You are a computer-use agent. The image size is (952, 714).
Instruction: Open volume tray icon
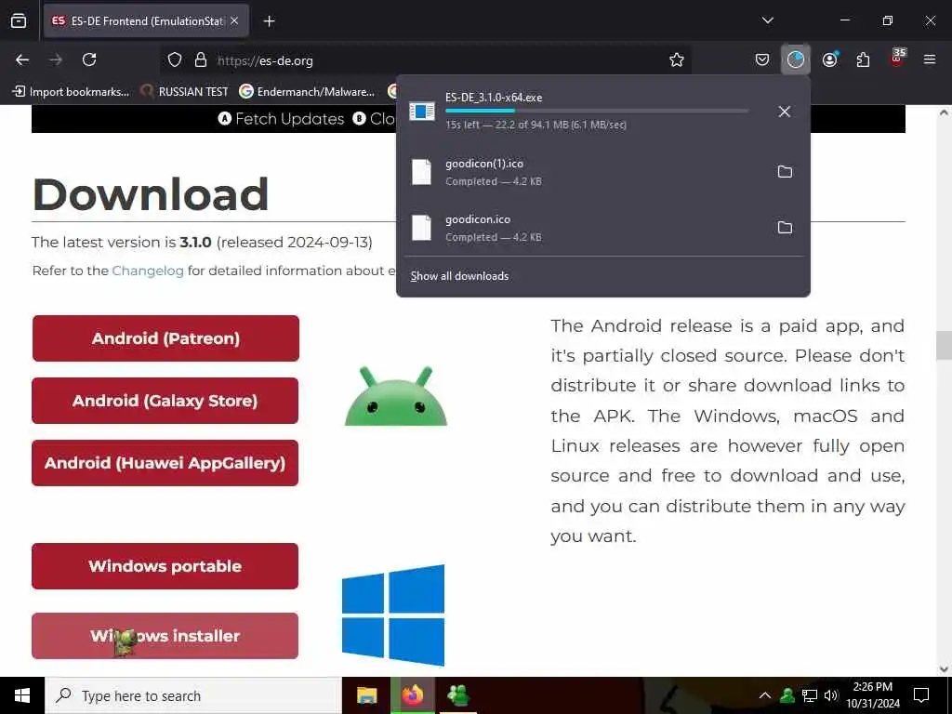(x=831, y=695)
